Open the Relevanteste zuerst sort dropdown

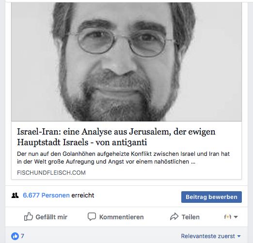click(x=211, y=236)
